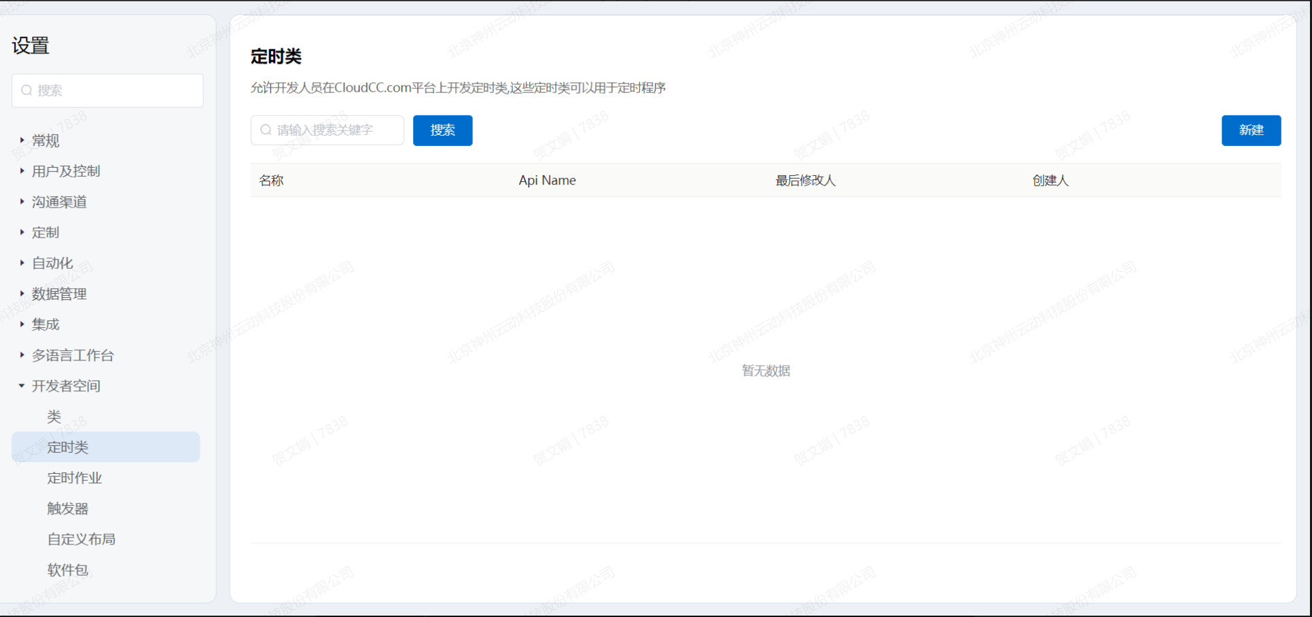This screenshot has width=1312, height=617.
Task: Expand 沟通渠道 in the sidebar
Action: (22, 202)
